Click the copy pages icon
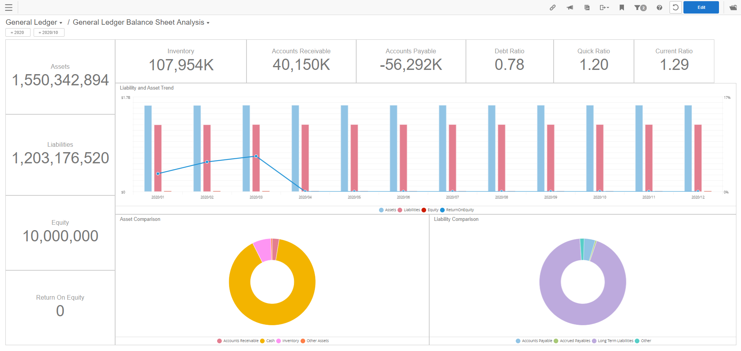Image resolution: width=741 pixels, height=351 pixels. 586,7
